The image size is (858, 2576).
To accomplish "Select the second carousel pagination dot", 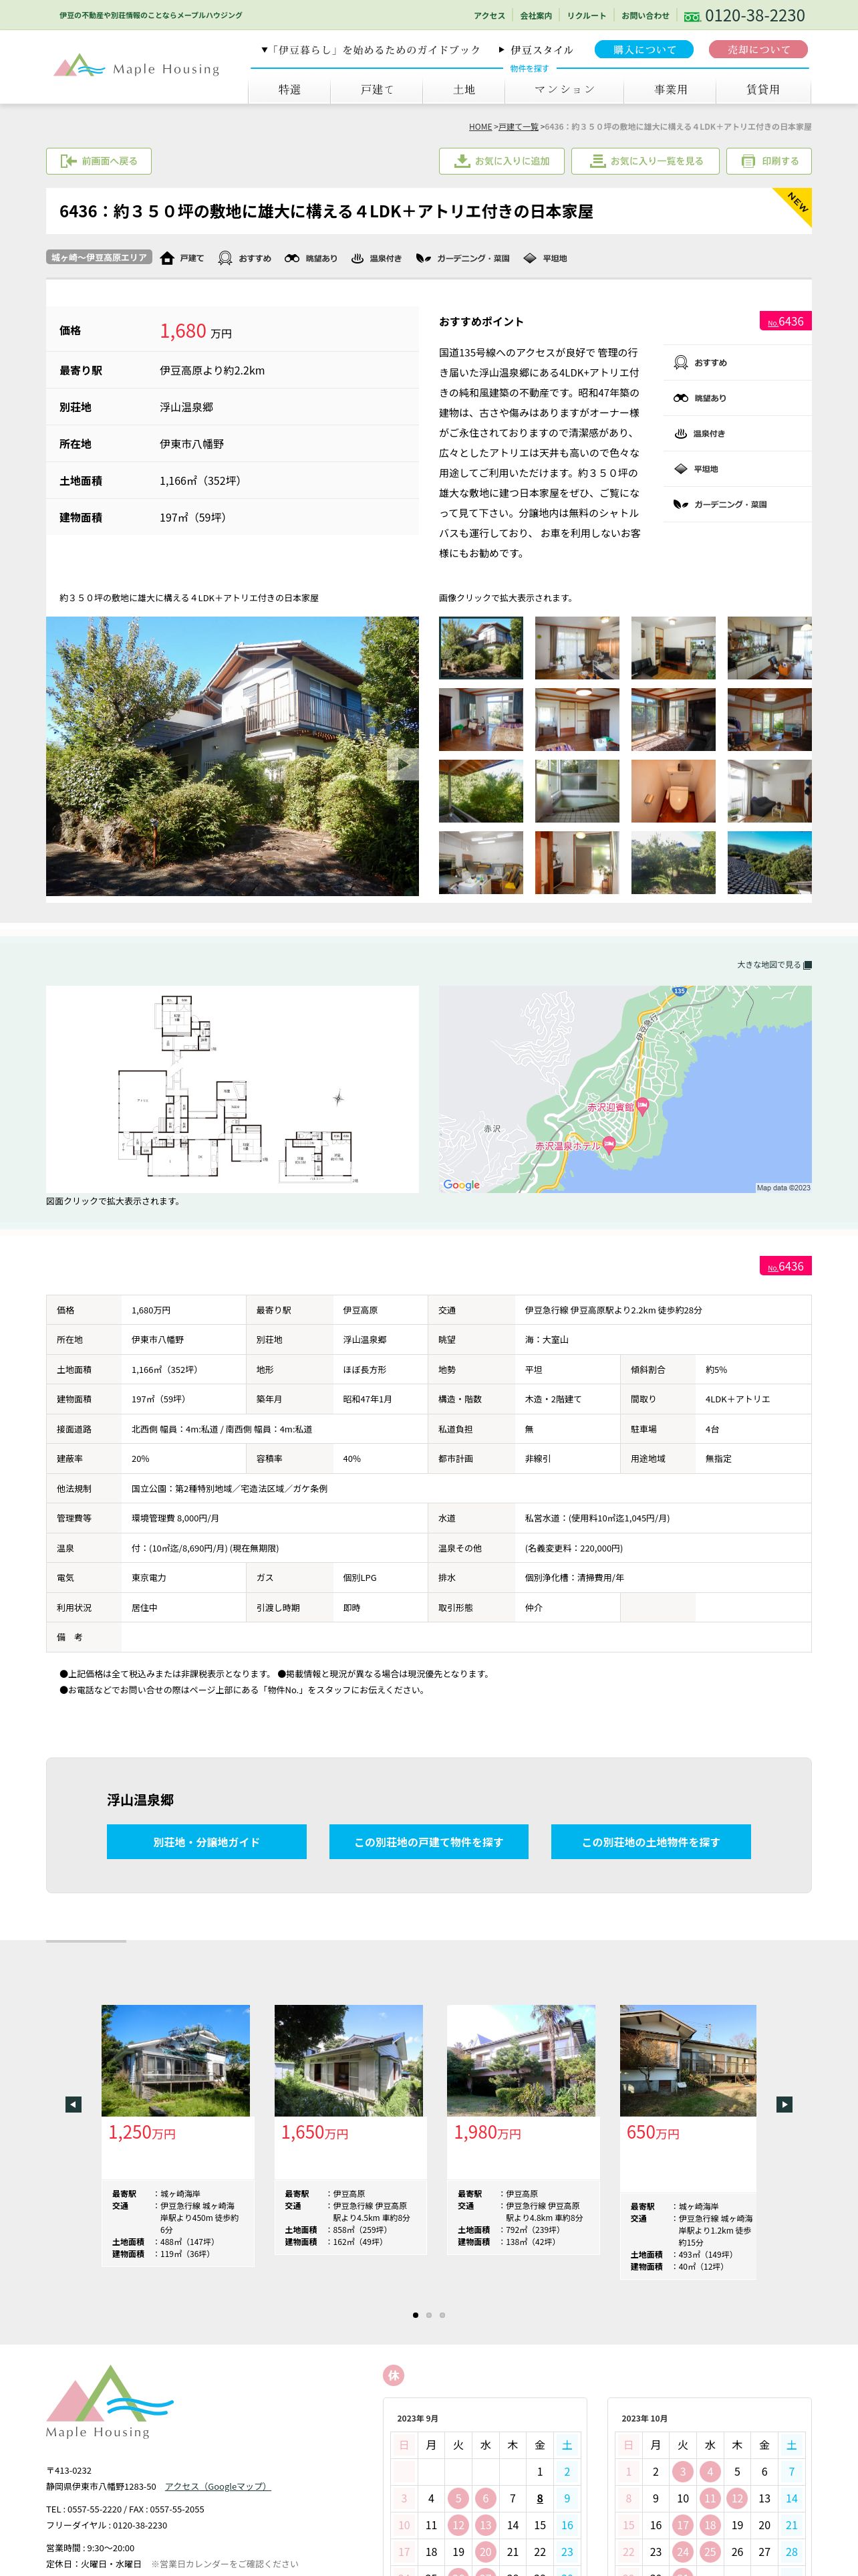I will [x=430, y=2315].
